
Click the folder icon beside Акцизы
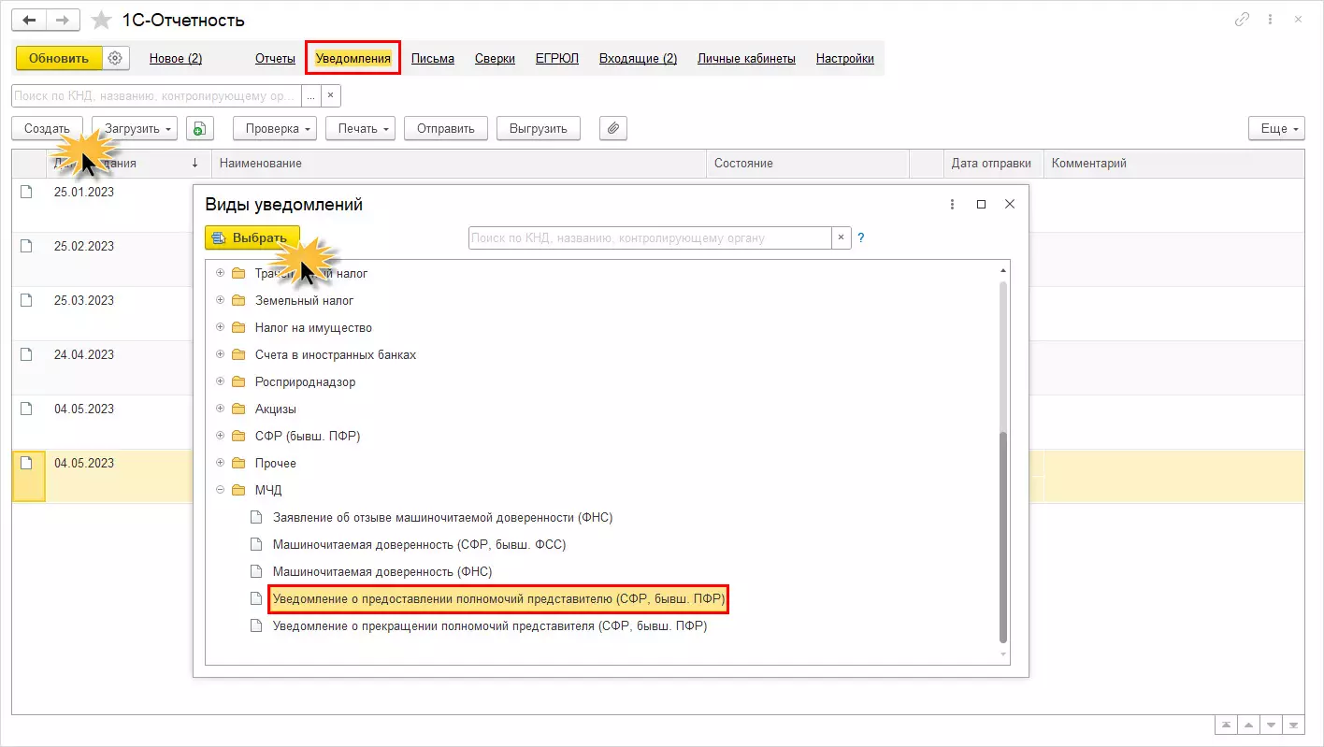pos(238,409)
